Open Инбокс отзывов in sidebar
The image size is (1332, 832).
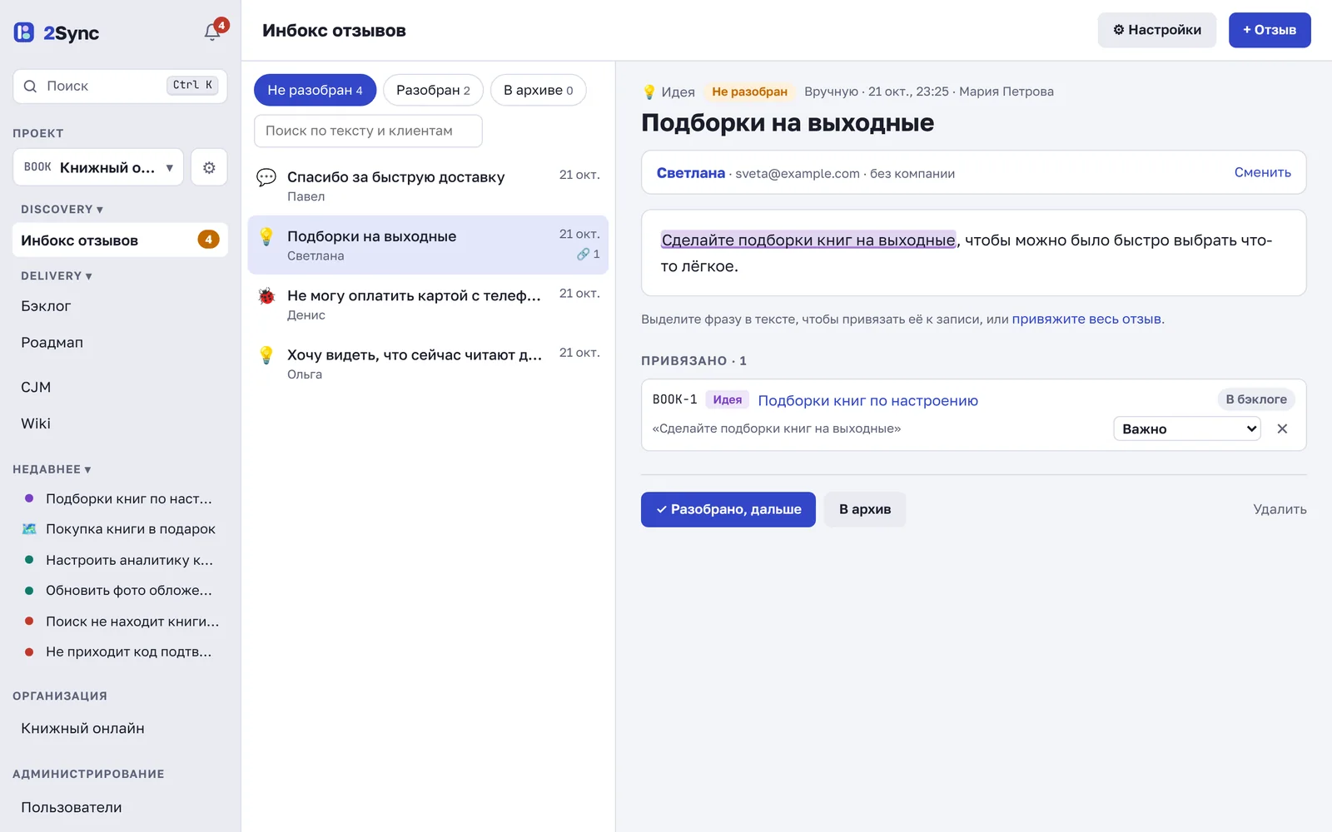pos(121,240)
